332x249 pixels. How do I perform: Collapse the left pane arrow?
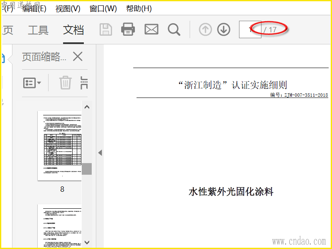pos(100,153)
